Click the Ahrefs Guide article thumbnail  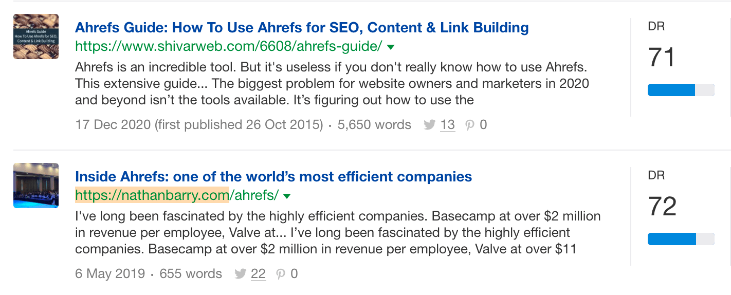pos(36,36)
